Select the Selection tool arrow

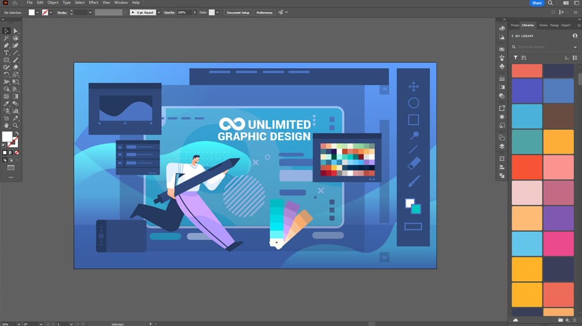pos(6,31)
